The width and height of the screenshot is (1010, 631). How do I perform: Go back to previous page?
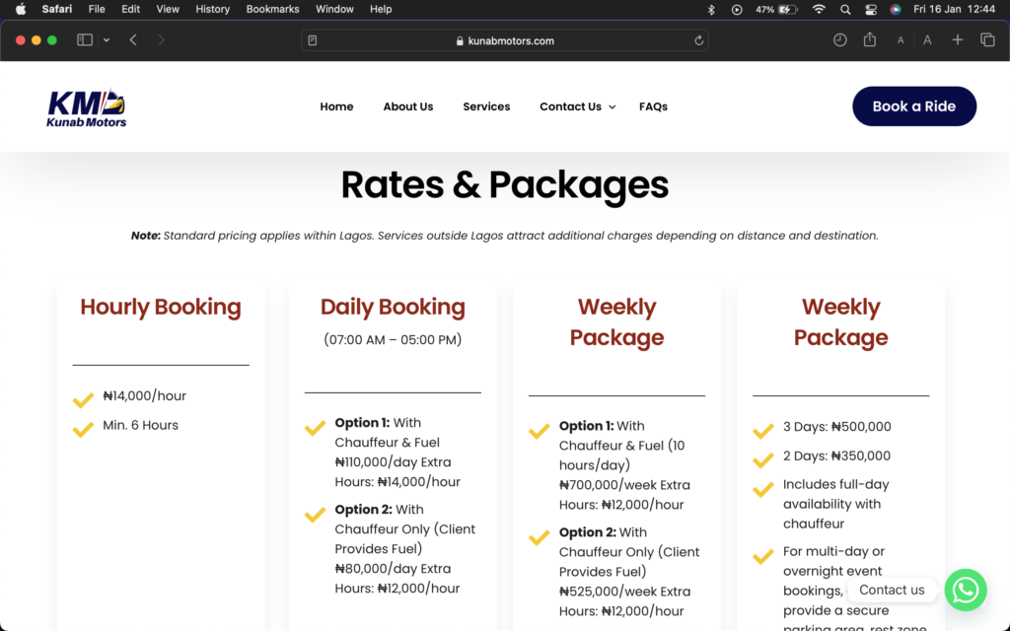pos(133,40)
